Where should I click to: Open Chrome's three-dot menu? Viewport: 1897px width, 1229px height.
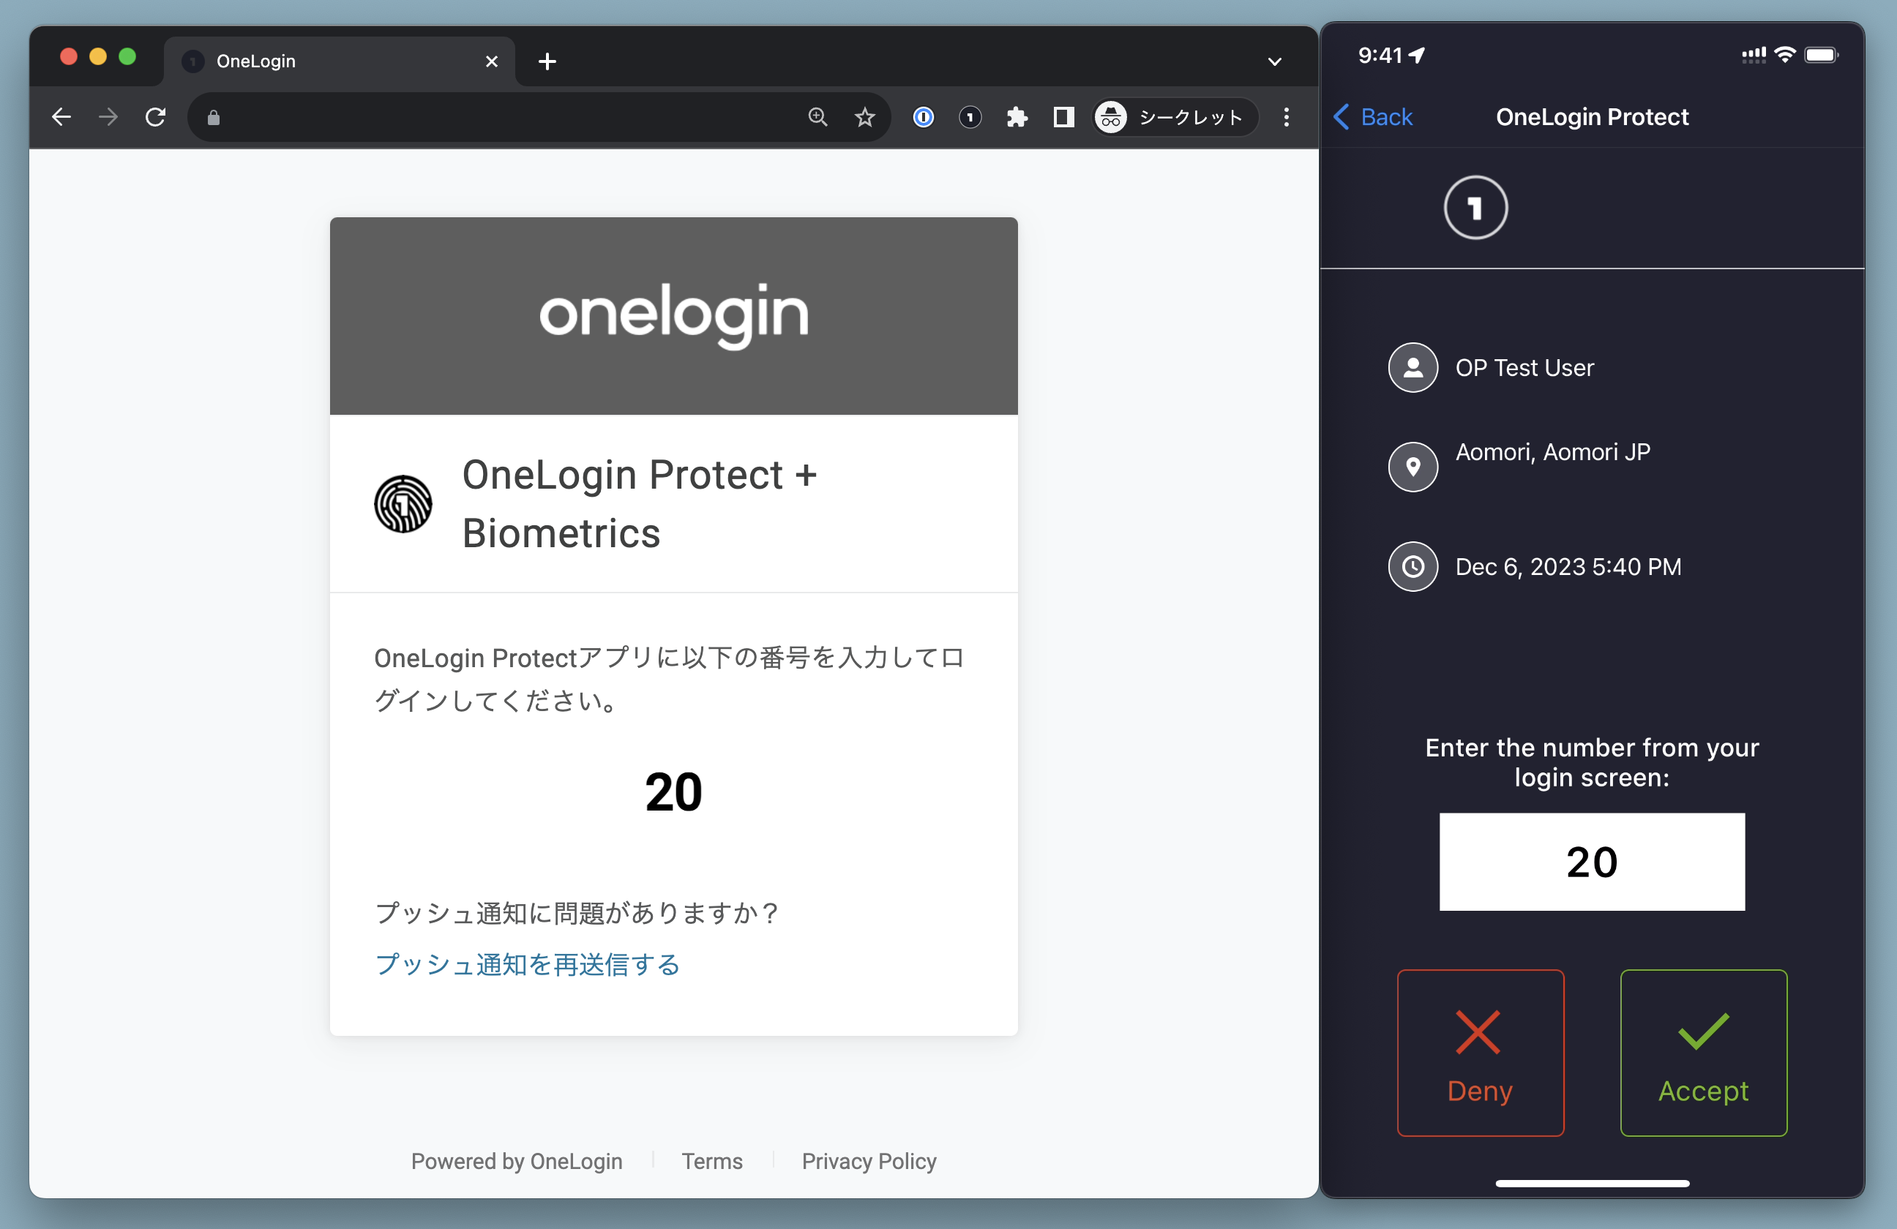click(1286, 118)
